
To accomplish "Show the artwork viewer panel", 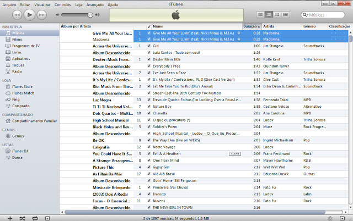I will 48,218.
